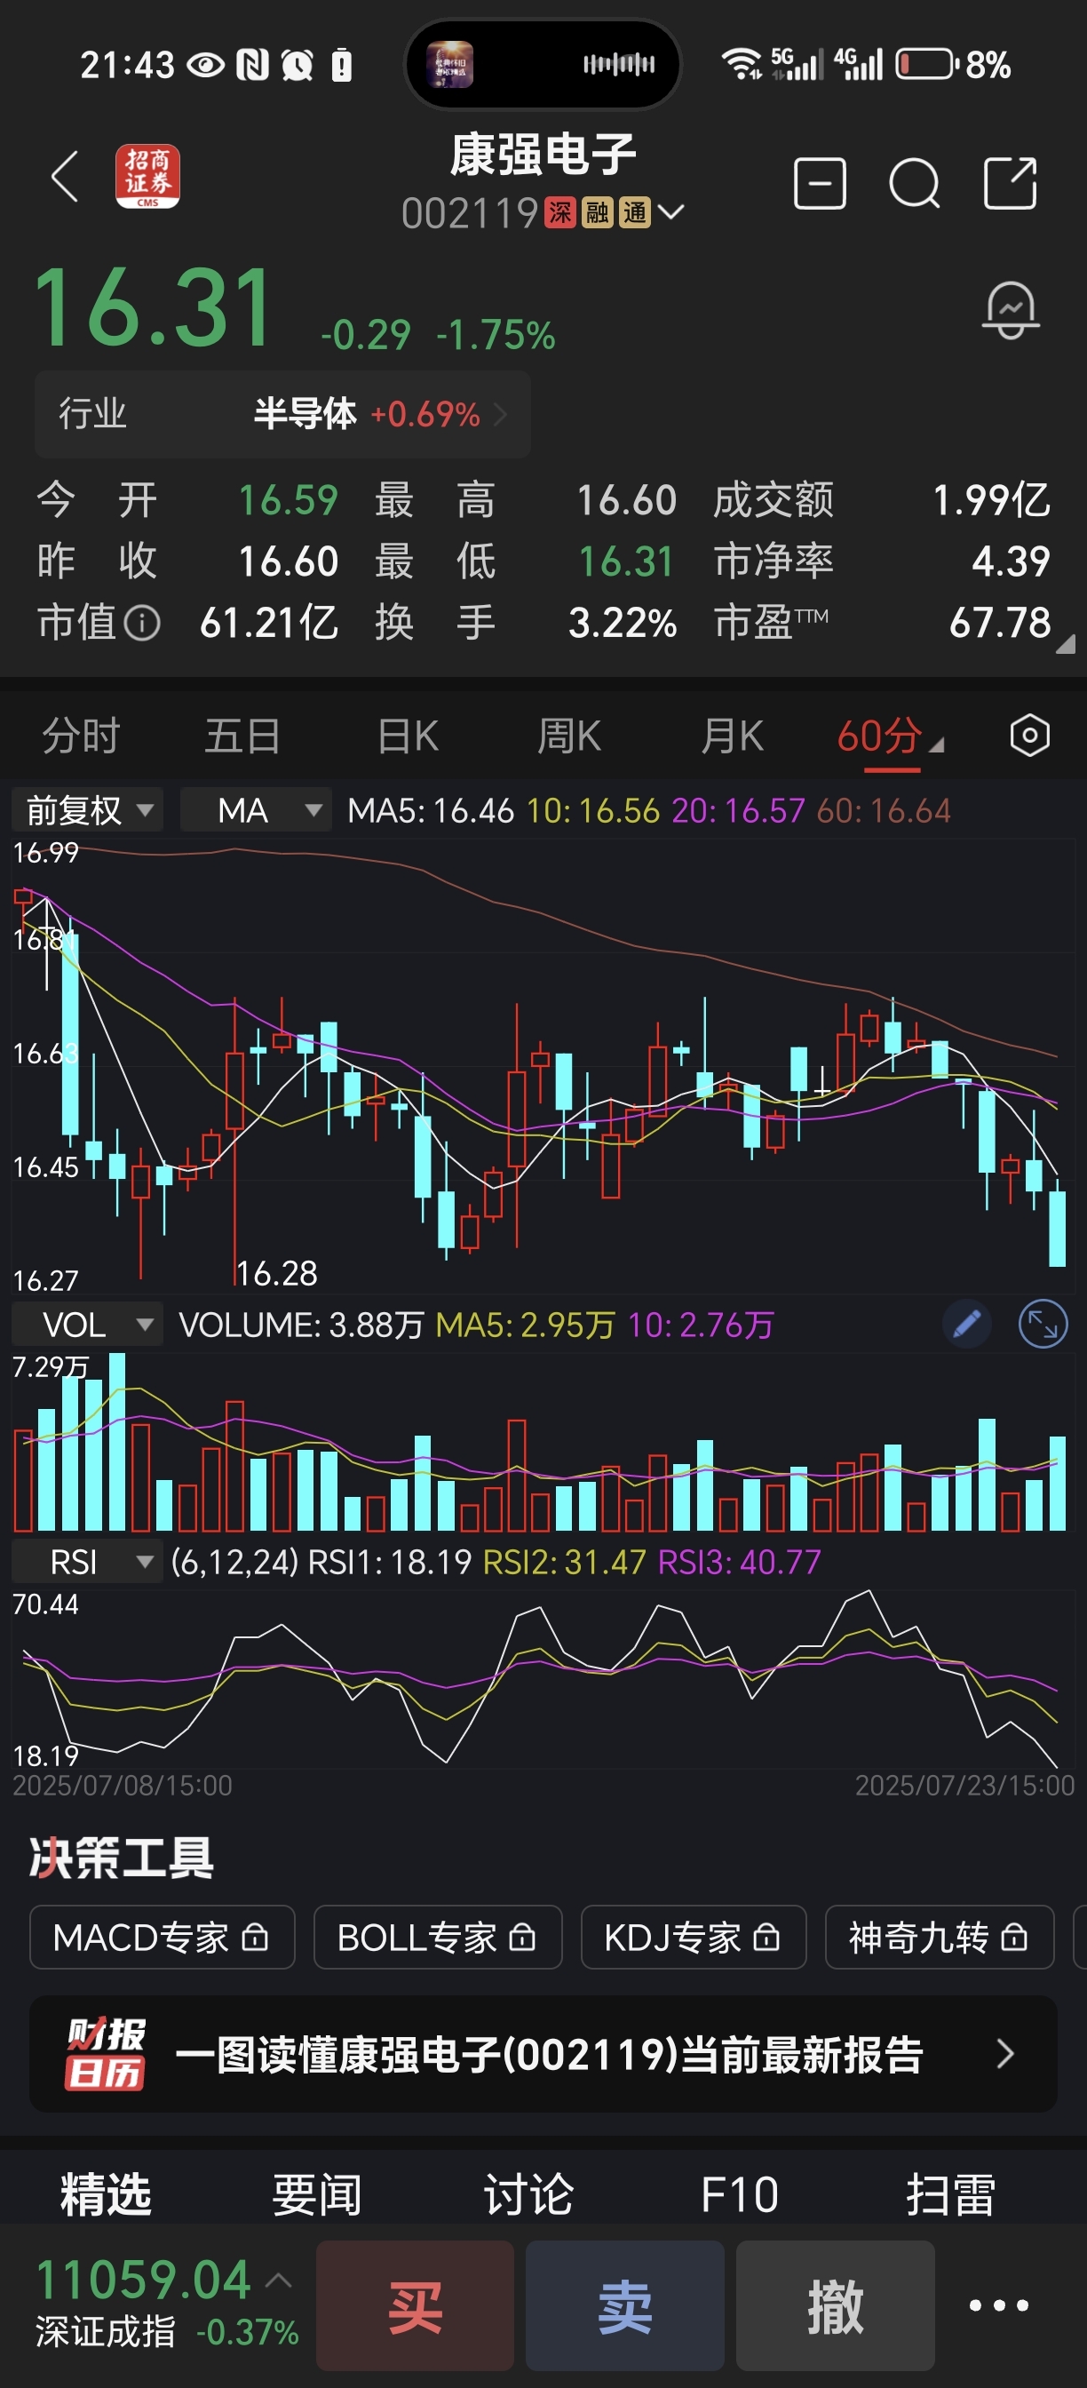Tap the share export icon
This screenshot has height=2388, width=1087.
click(x=1010, y=183)
